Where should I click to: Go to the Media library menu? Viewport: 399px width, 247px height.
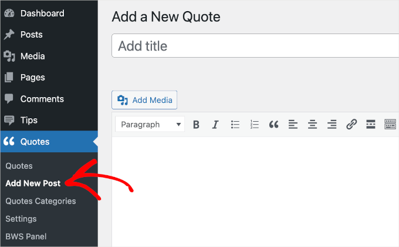(32, 56)
